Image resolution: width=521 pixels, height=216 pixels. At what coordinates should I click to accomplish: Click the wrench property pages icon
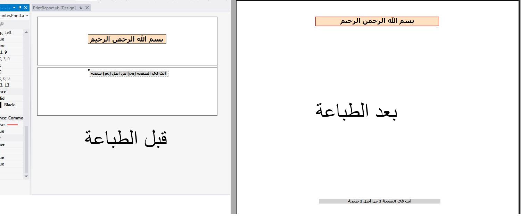click(x=2, y=24)
